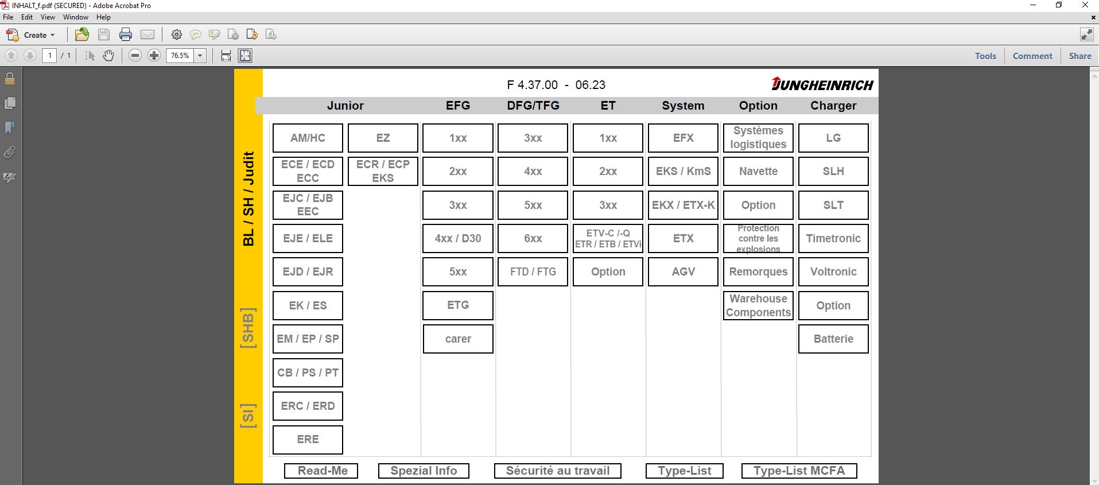The width and height of the screenshot is (1099, 485).
Task: Toggle fit one full page mode
Action: point(245,56)
